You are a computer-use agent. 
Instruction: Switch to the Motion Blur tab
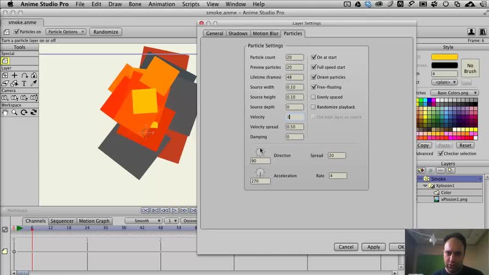(x=265, y=33)
